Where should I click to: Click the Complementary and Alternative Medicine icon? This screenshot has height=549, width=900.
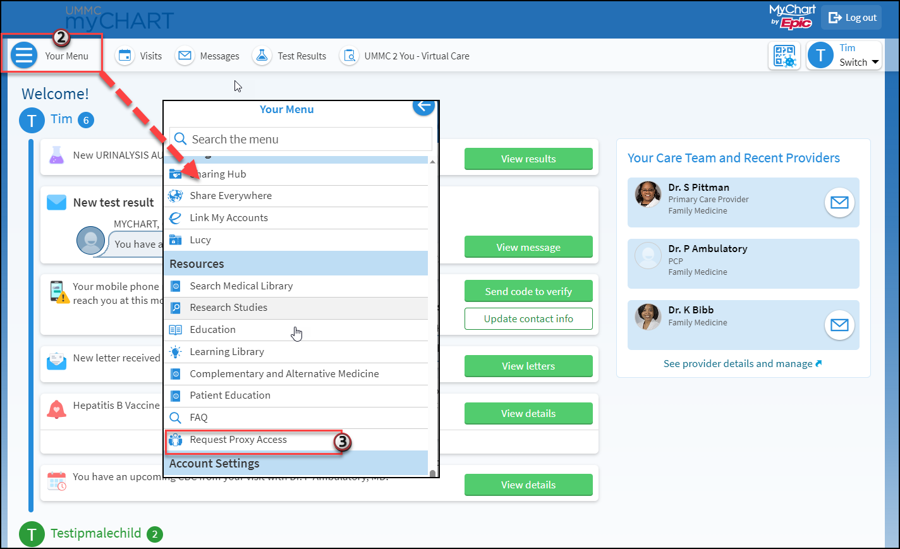click(x=176, y=374)
